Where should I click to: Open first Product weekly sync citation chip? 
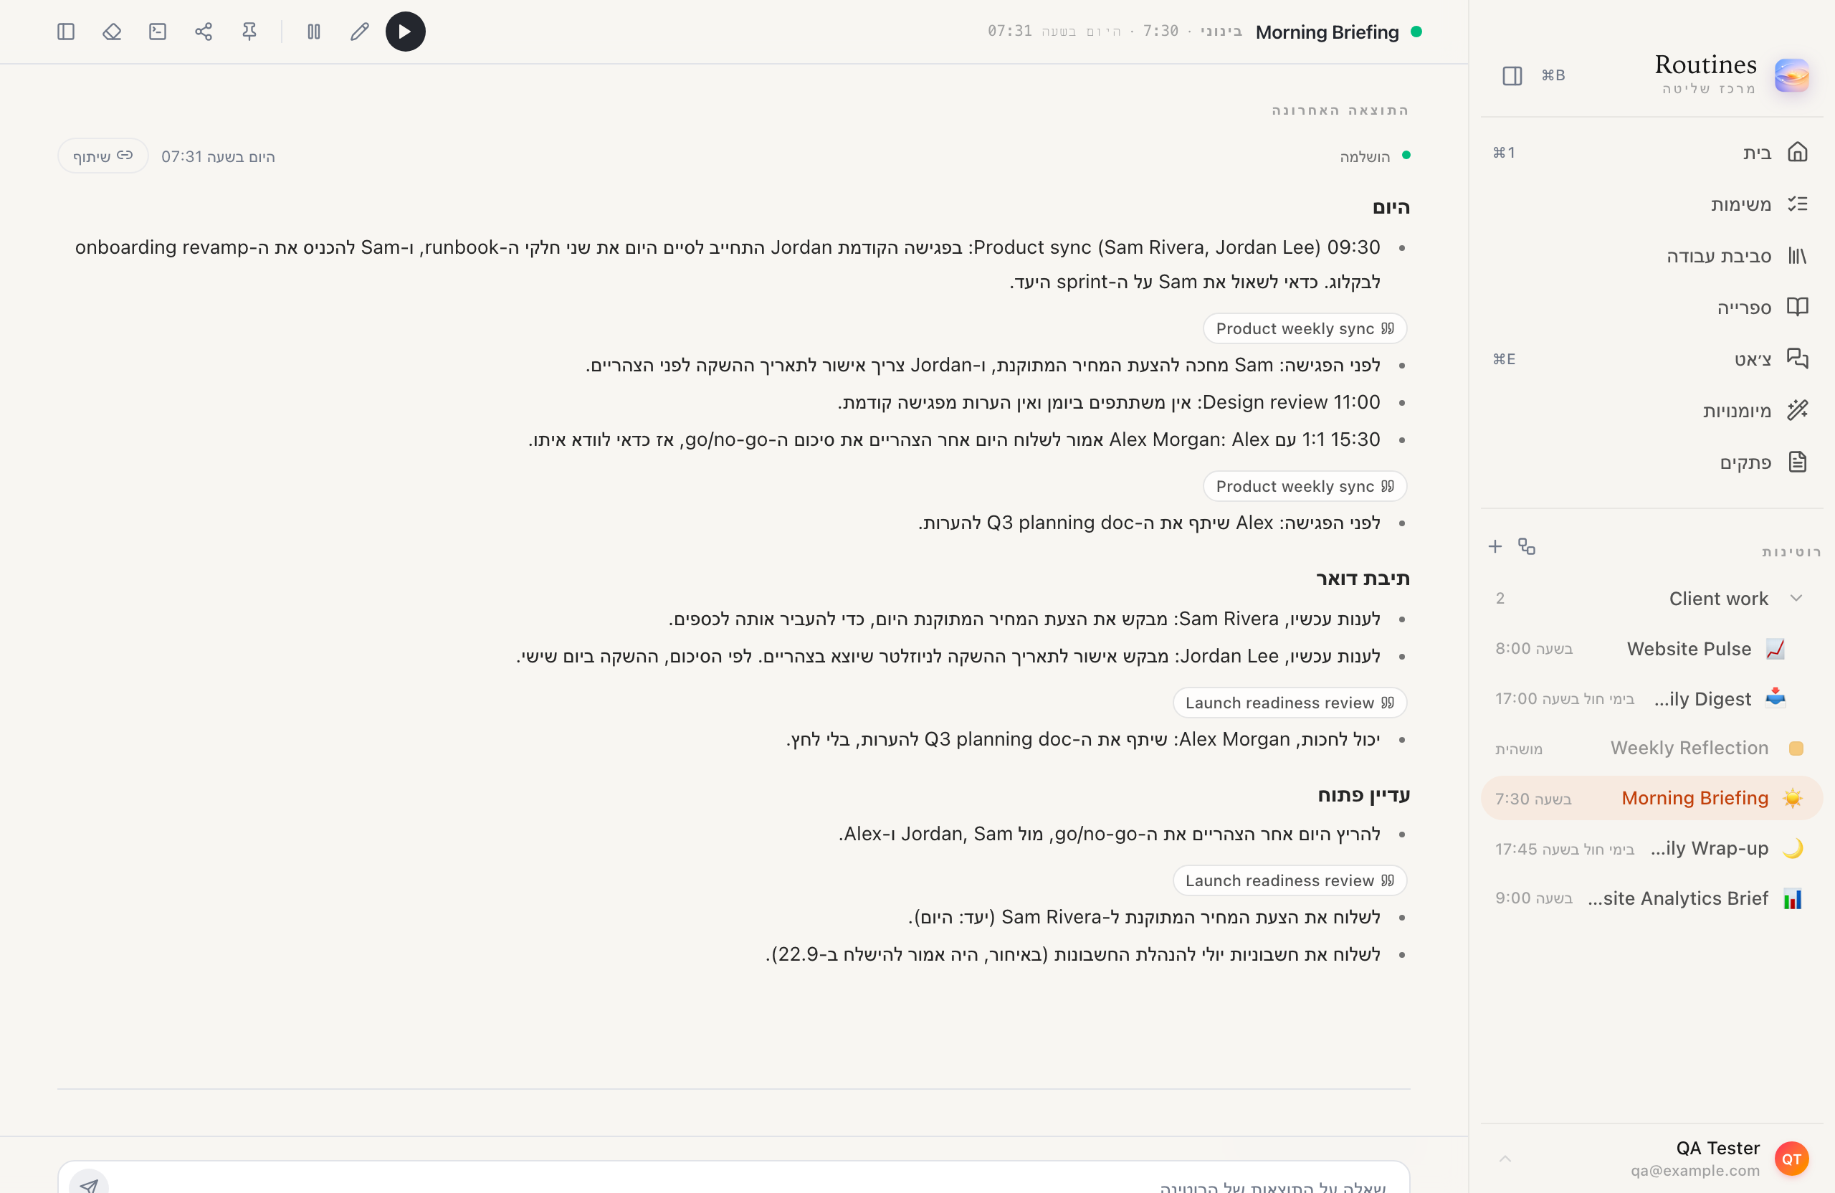[x=1305, y=328]
